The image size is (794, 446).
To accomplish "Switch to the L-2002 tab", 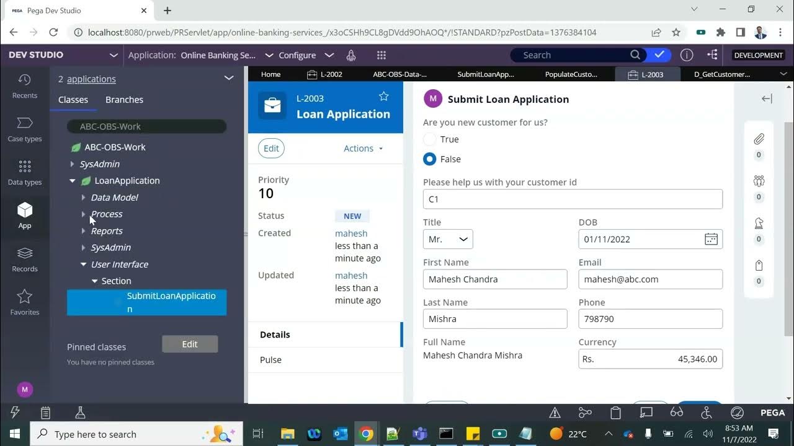I will [324, 74].
